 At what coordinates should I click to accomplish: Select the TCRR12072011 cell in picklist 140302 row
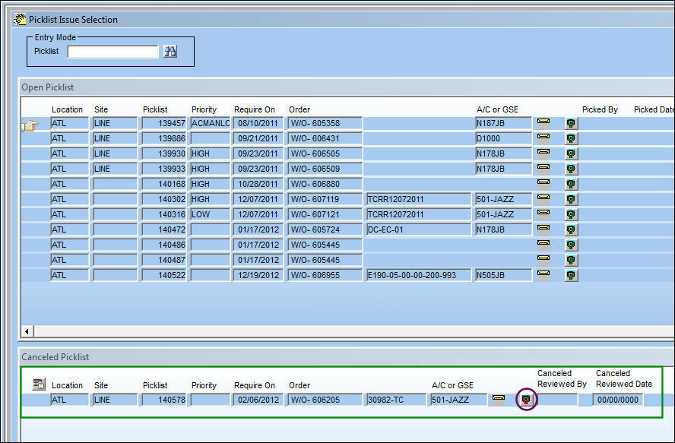click(418, 199)
